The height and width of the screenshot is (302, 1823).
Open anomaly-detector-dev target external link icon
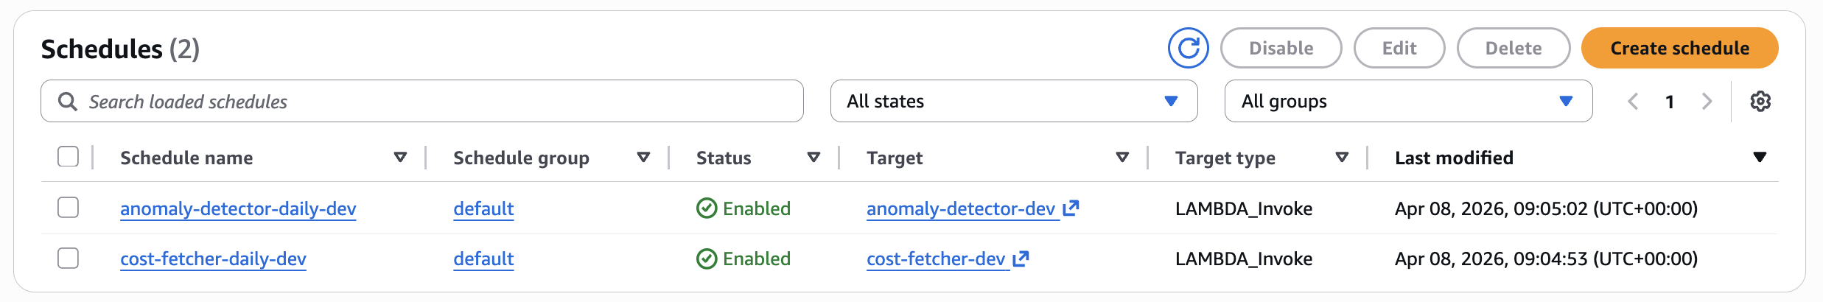pyautogui.click(x=1071, y=208)
